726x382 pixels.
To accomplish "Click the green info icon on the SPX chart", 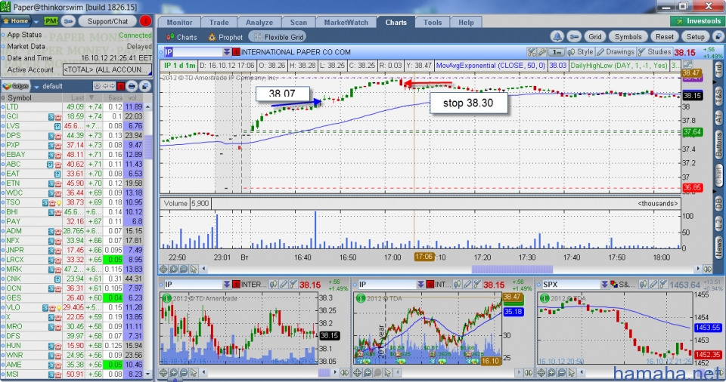I will (544, 298).
